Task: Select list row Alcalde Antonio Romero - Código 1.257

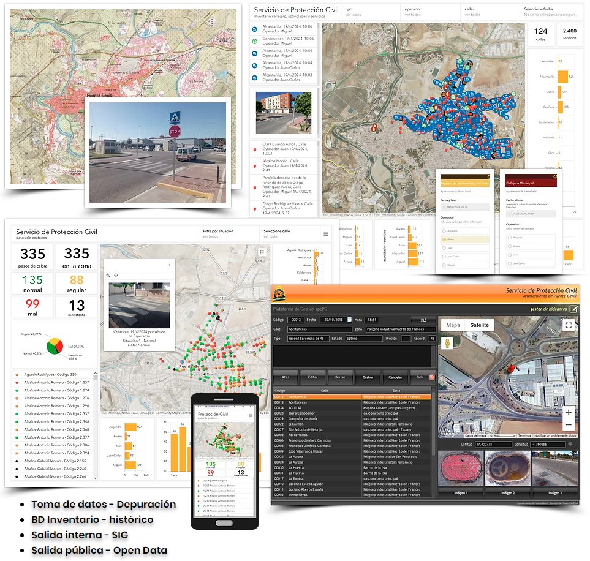Action: click(x=53, y=382)
